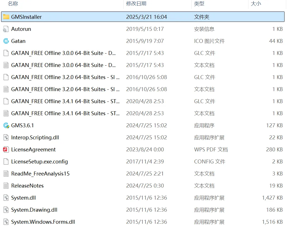
Task: Click the date 2023/8/24 0:00
Action: point(145,150)
